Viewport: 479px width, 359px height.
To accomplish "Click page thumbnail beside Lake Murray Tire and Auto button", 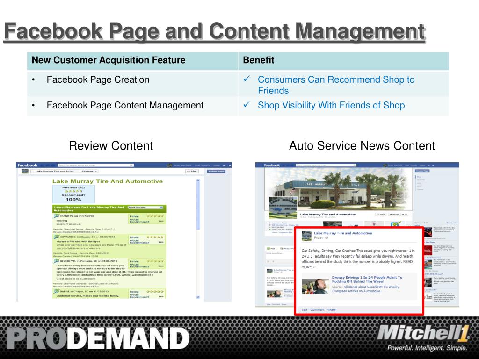I will [x=25, y=171].
